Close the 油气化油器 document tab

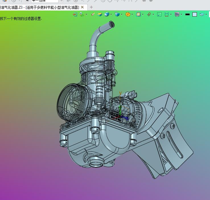click(x=83, y=7)
